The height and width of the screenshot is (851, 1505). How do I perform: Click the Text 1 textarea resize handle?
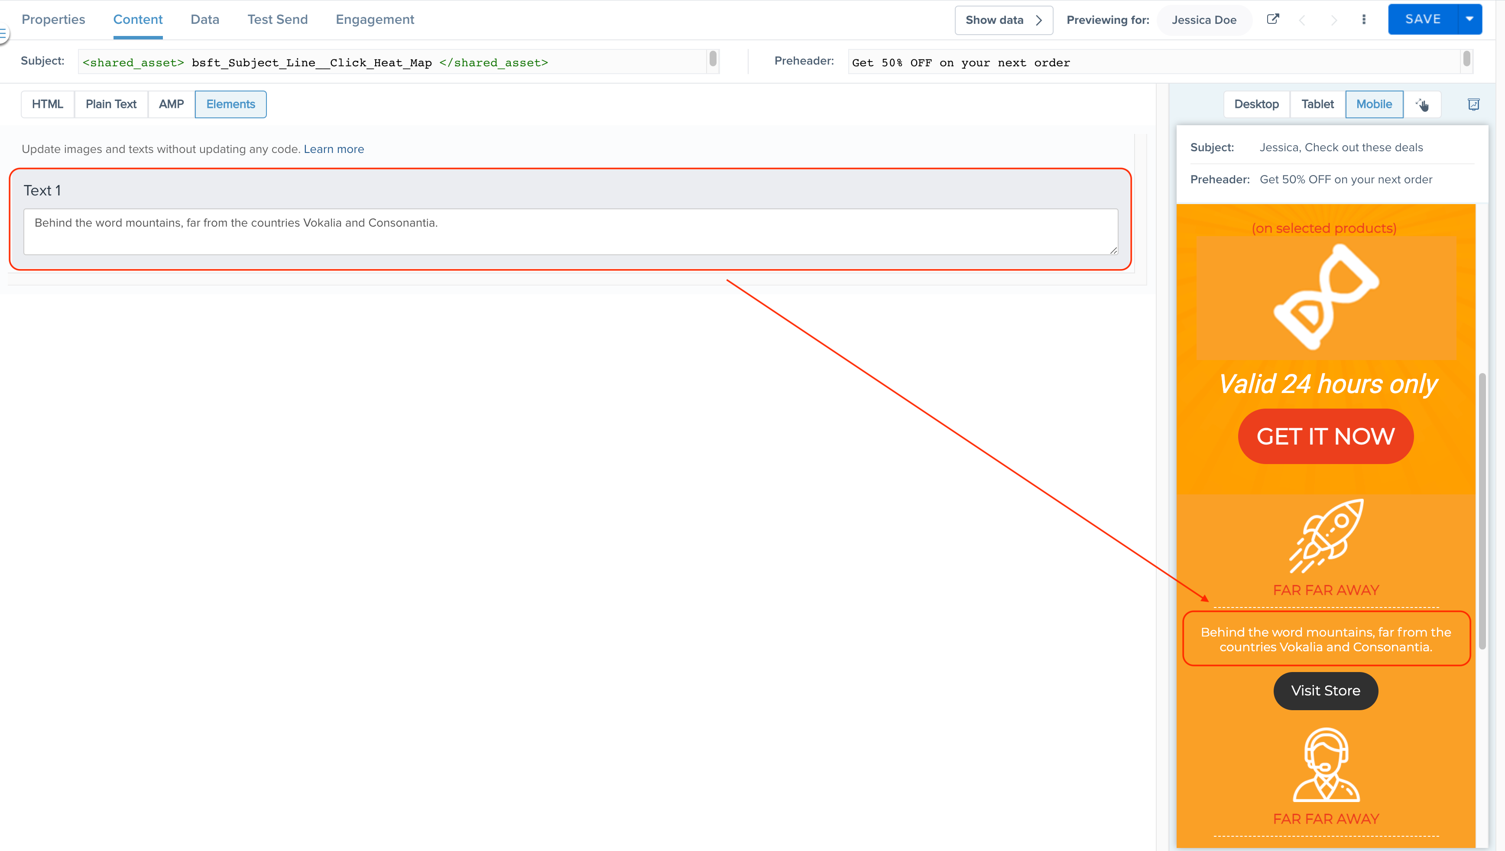pos(1113,250)
